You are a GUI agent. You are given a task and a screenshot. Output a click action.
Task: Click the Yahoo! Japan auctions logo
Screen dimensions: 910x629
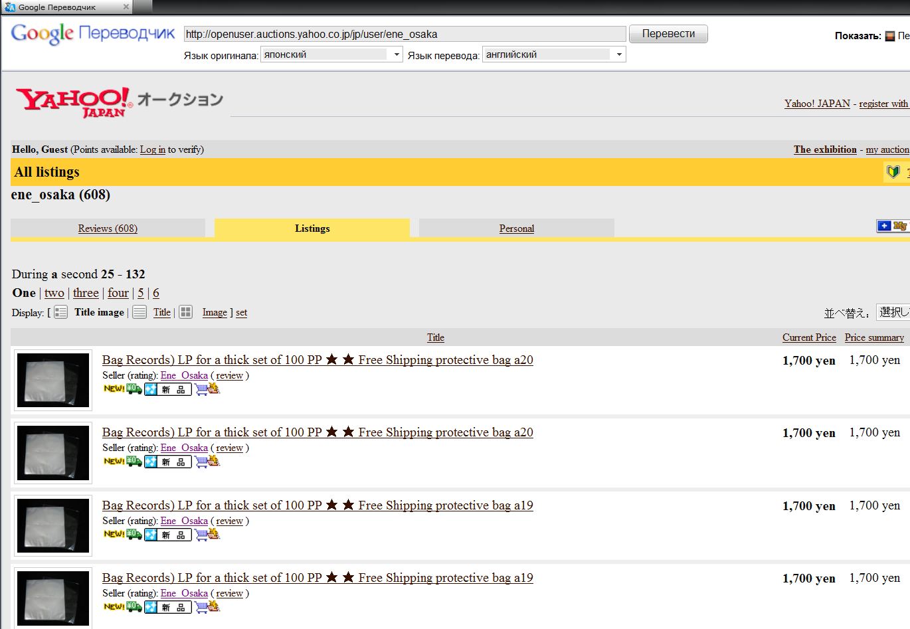[119, 102]
